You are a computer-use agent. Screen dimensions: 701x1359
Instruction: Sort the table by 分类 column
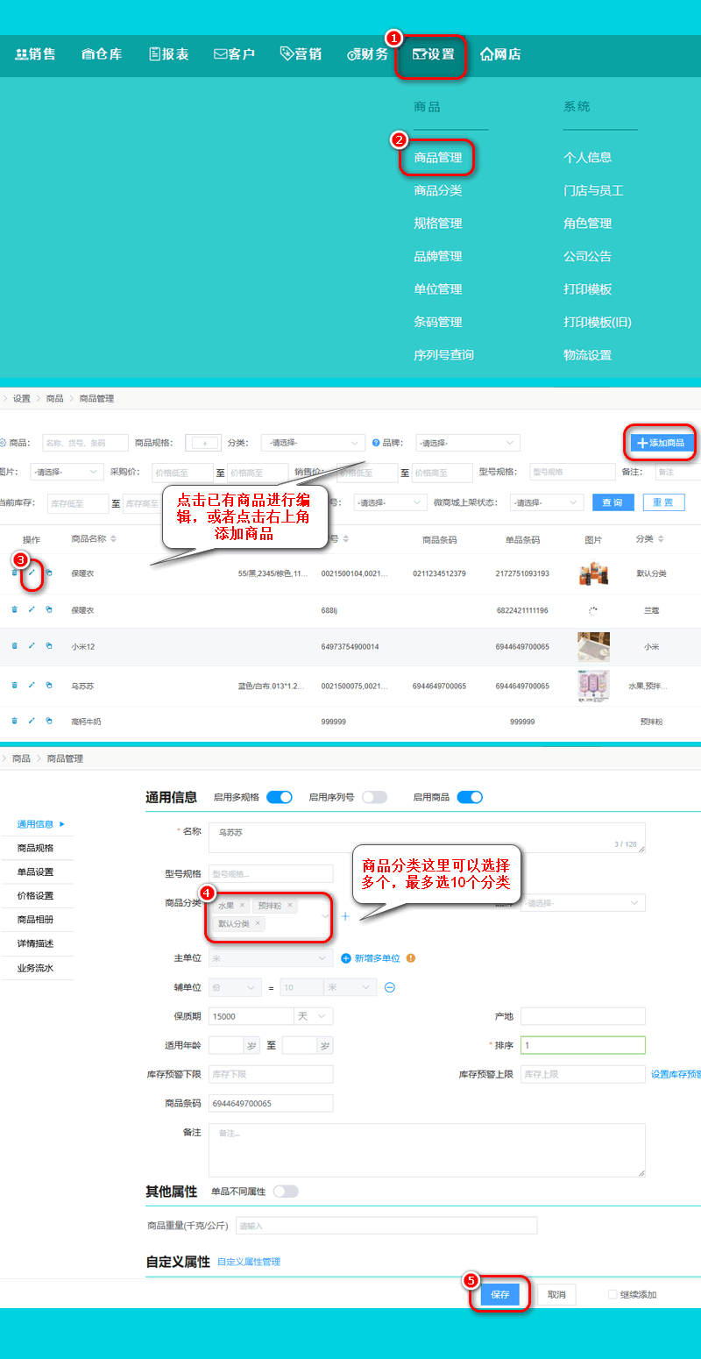coord(661,539)
